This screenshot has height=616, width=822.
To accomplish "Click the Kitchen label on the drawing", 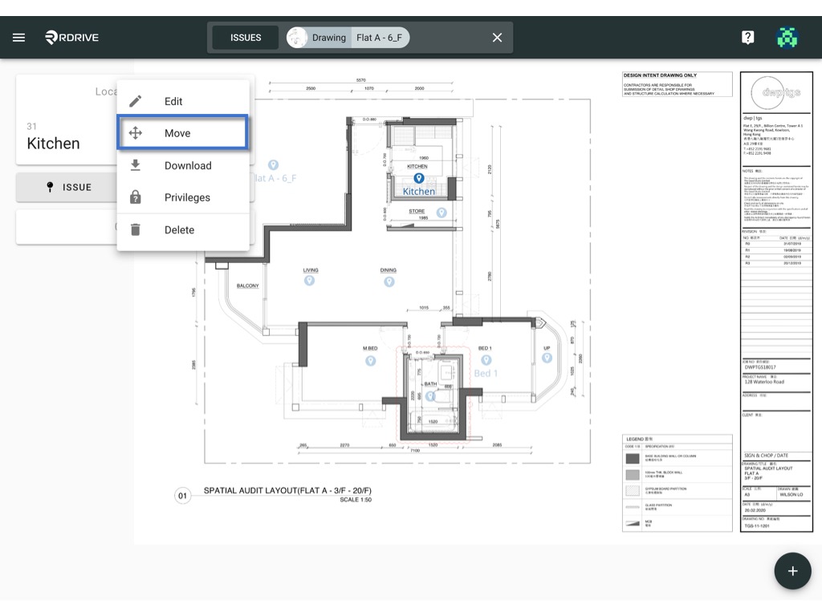I will coord(419,192).
